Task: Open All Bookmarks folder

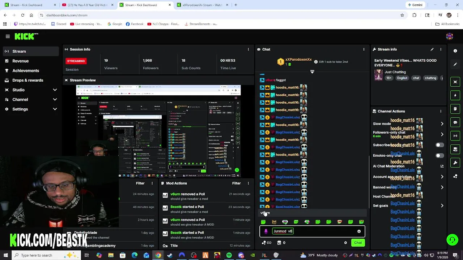Action: coord(447,24)
